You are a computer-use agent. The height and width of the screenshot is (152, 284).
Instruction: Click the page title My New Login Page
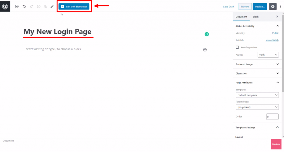pyautogui.click(x=57, y=32)
